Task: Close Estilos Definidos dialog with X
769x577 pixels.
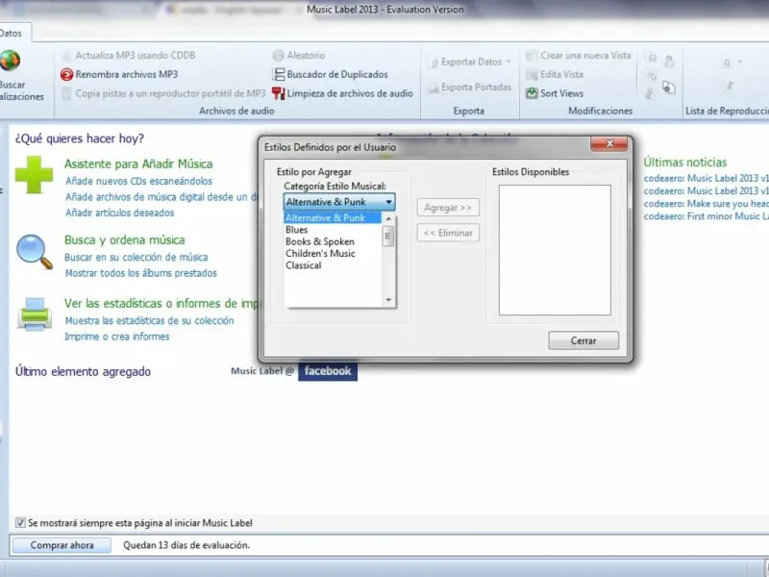Action: click(609, 143)
